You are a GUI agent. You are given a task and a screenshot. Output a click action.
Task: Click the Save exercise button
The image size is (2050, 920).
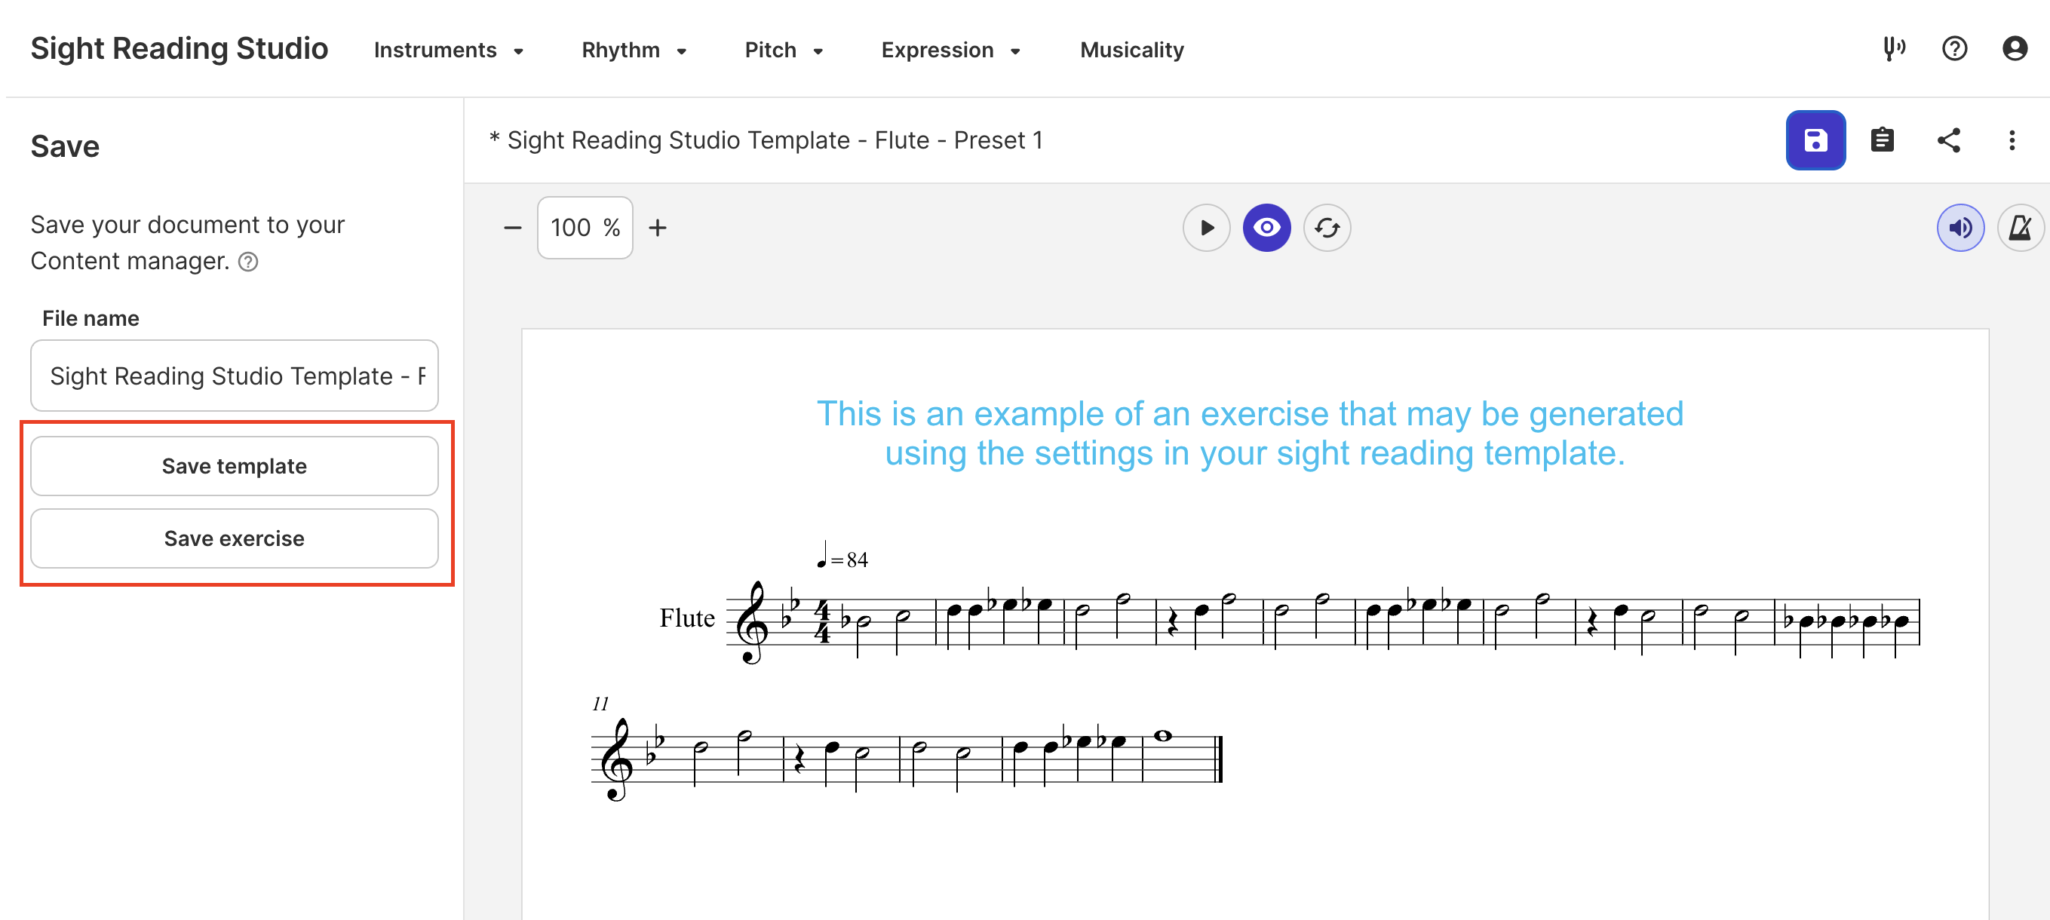[234, 538]
